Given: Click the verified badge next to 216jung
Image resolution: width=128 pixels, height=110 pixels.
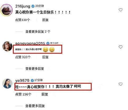Looking at the screenshot, I should pos(33,6).
